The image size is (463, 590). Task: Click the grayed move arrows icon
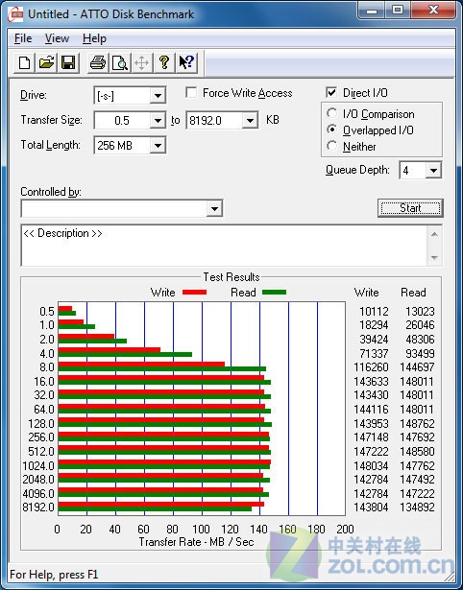(x=141, y=62)
